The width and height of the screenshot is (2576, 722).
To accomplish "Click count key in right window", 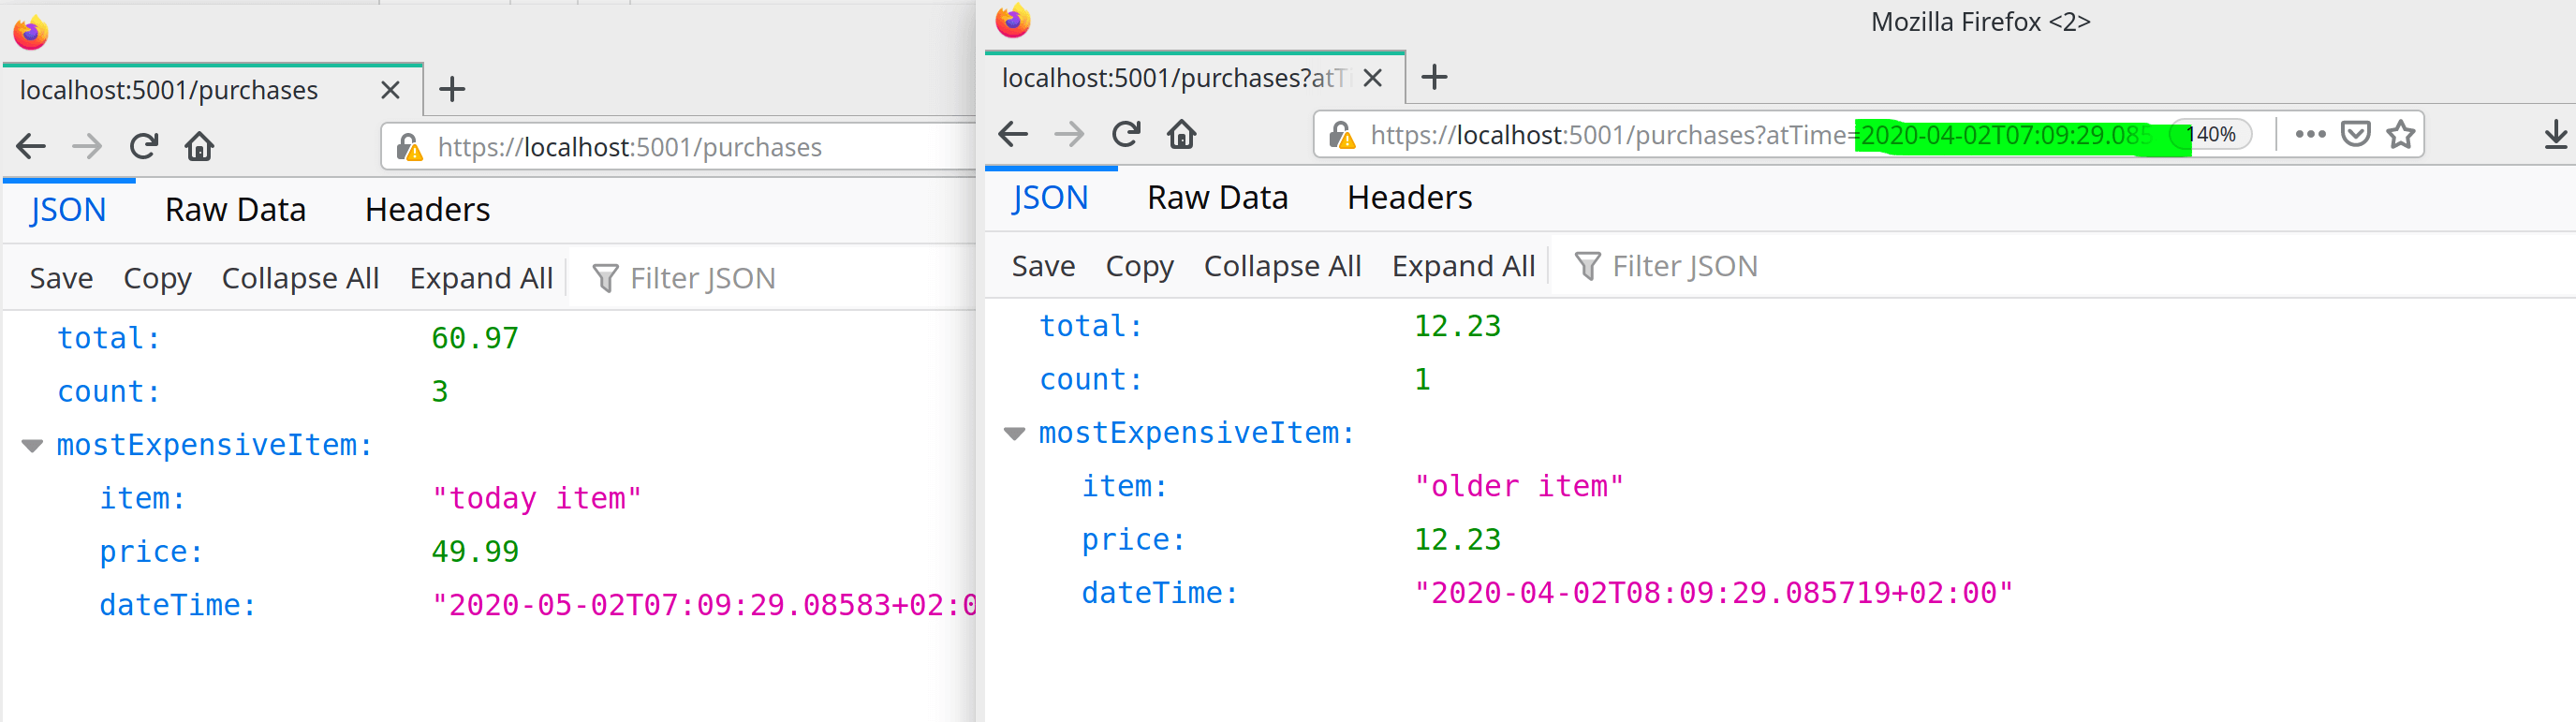I will [1091, 380].
